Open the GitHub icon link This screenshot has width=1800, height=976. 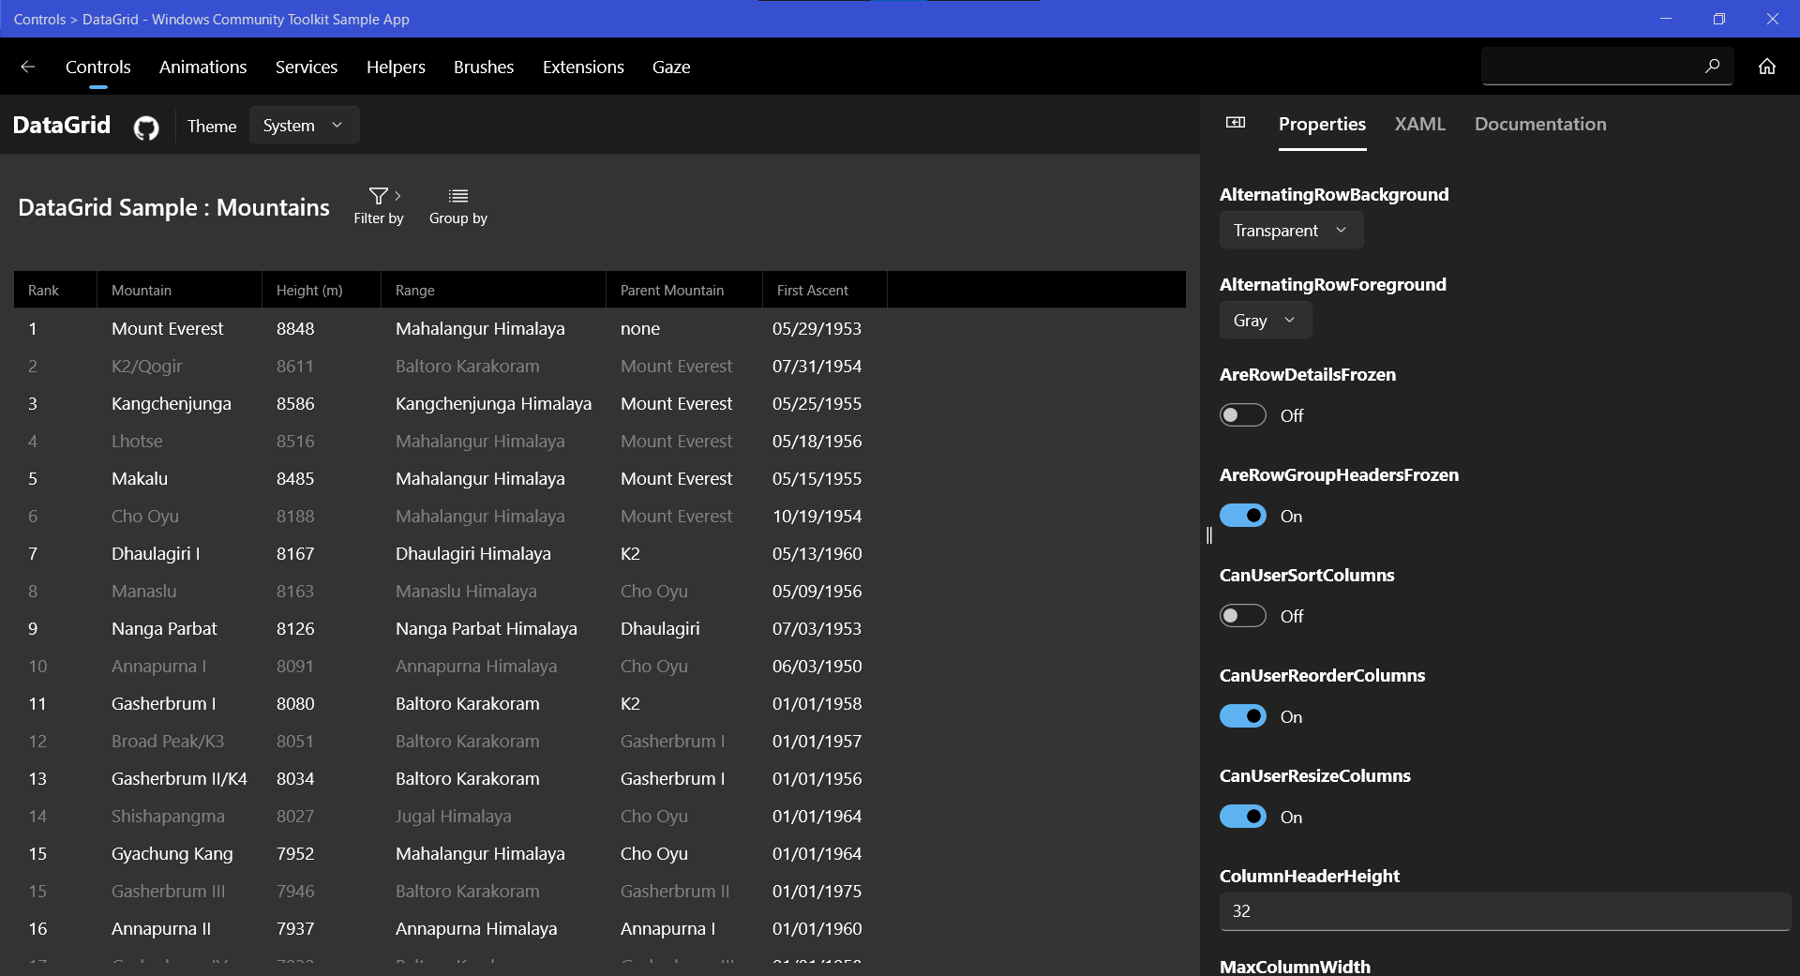coord(146,127)
